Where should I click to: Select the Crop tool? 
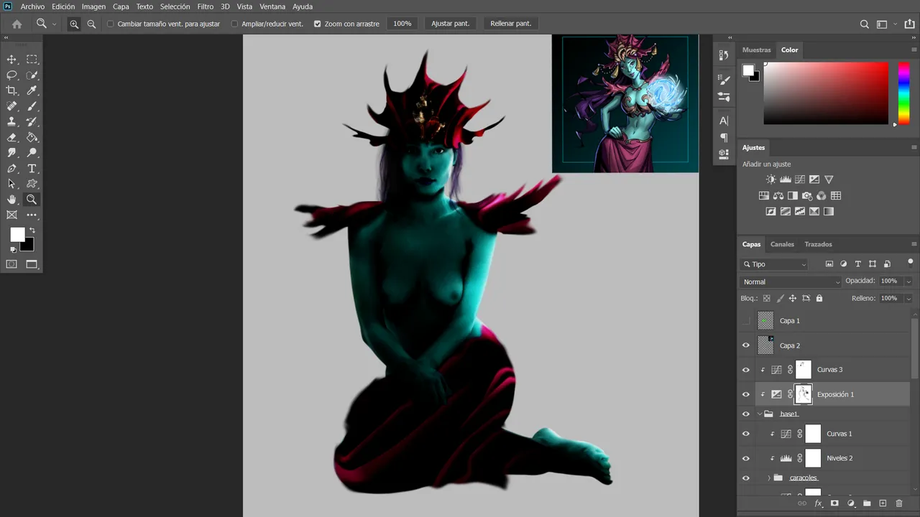11,90
